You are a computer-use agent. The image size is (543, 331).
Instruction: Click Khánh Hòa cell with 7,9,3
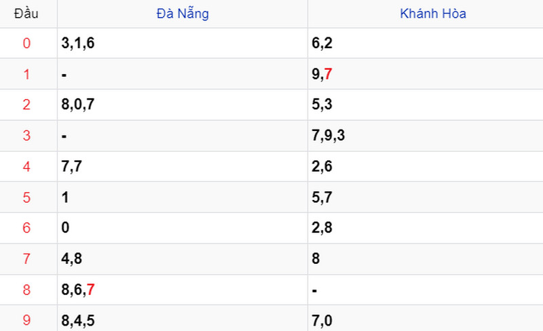click(426, 136)
